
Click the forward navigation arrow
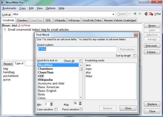140,14
